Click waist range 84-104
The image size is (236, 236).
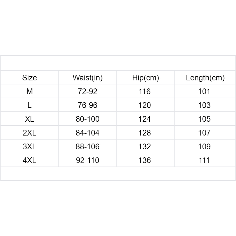(x=88, y=133)
